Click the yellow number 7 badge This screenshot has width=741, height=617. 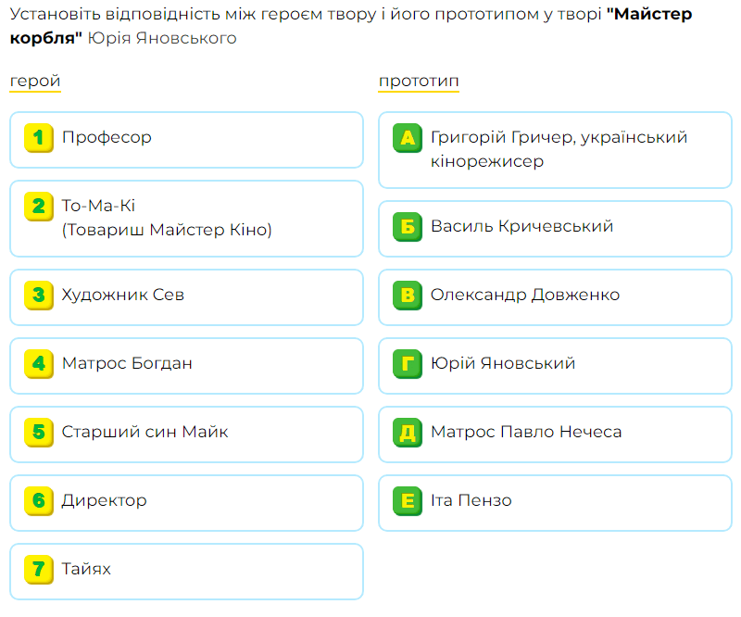coord(39,570)
